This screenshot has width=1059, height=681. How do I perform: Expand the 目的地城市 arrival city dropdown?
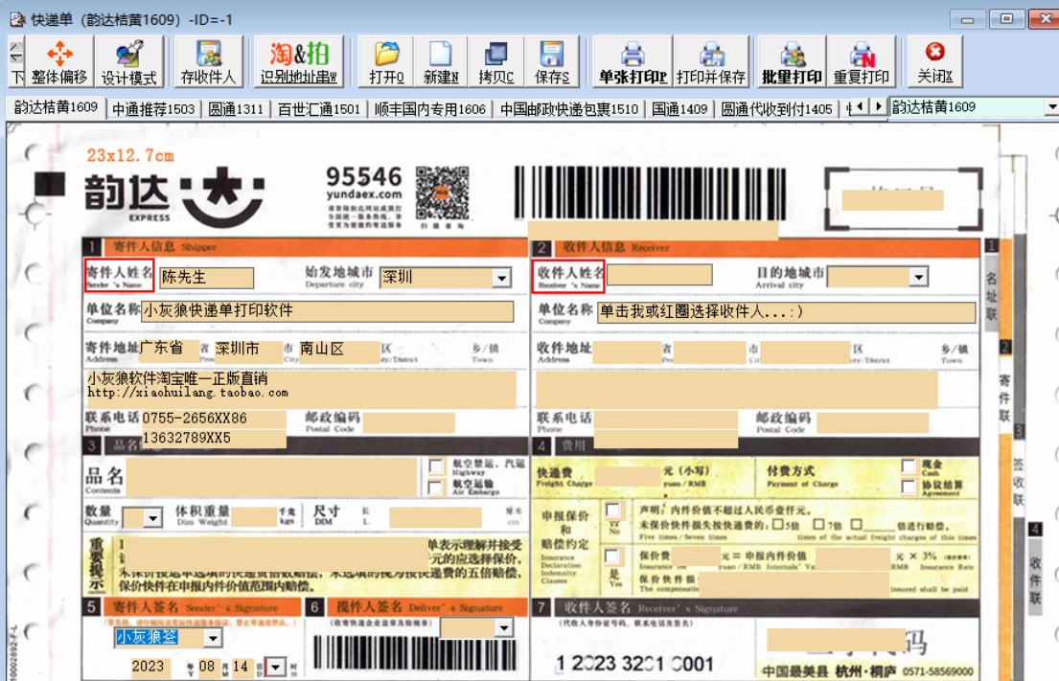coord(918,277)
